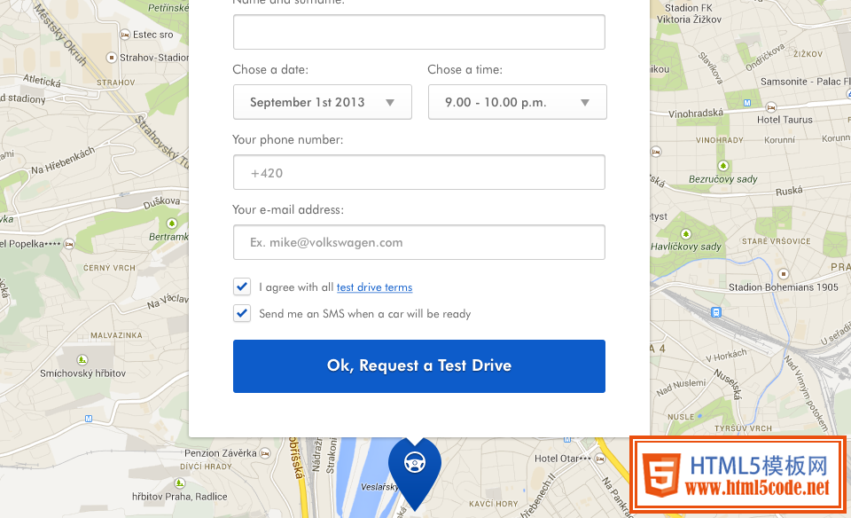Open the time dropdown showing 9.00 - 10.00 p.m.

click(x=517, y=102)
